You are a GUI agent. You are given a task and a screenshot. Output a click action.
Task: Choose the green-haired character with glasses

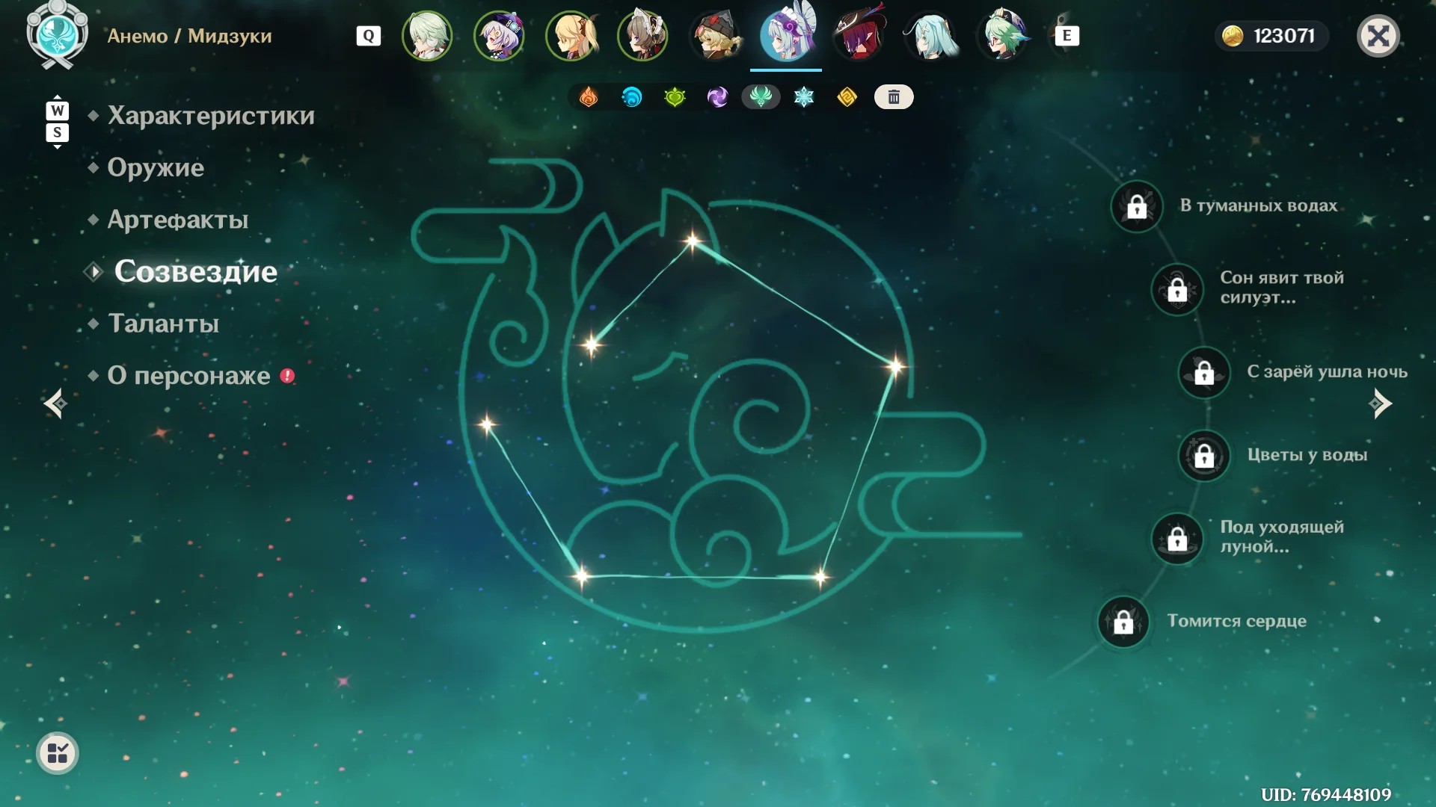click(1002, 35)
